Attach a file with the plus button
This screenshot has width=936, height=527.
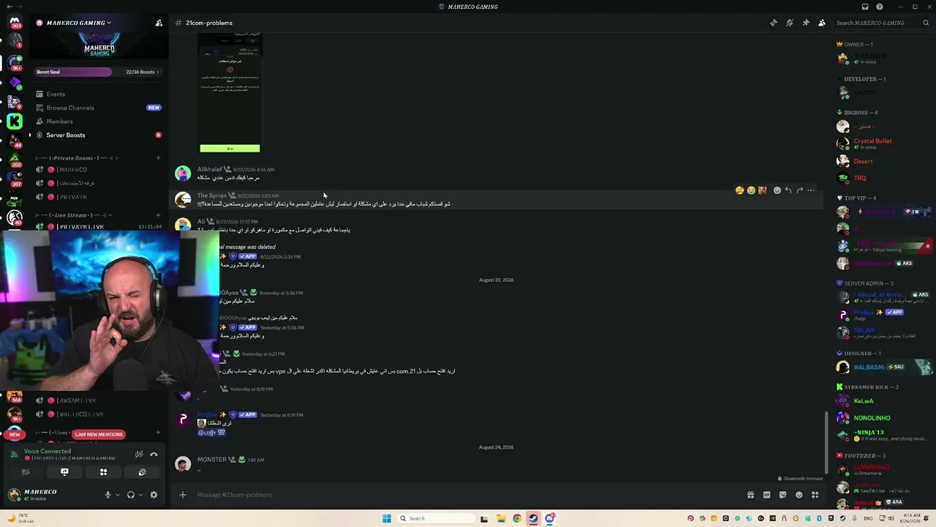click(183, 495)
